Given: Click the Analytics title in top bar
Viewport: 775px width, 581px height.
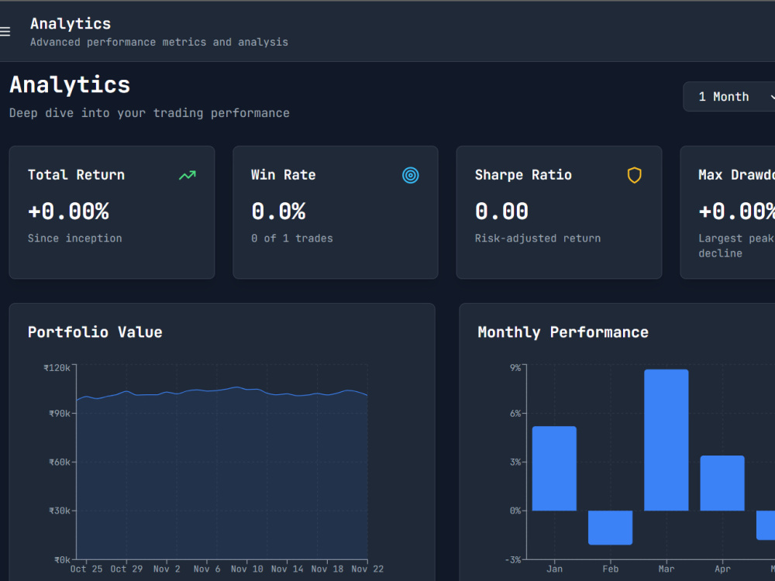Looking at the screenshot, I should (x=71, y=24).
